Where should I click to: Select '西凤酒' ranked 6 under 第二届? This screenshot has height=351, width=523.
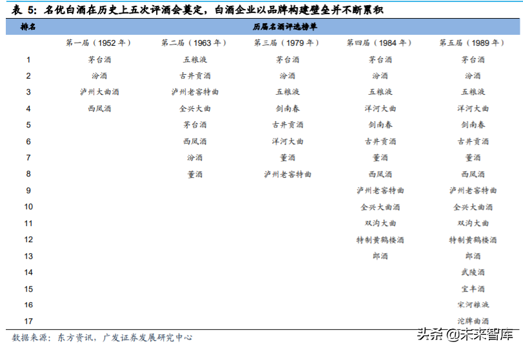click(195, 142)
